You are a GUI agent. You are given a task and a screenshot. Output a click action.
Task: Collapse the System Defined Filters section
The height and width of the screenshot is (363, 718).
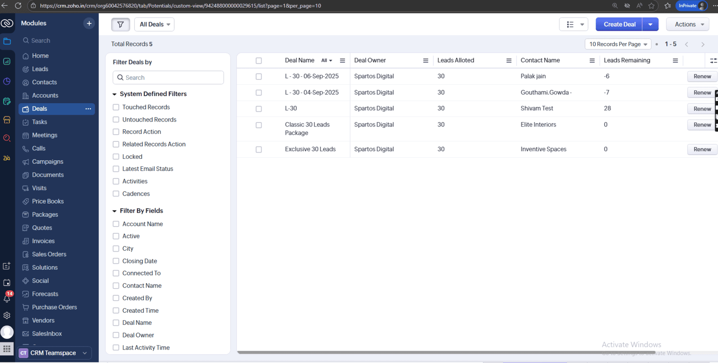[x=114, y=94]
